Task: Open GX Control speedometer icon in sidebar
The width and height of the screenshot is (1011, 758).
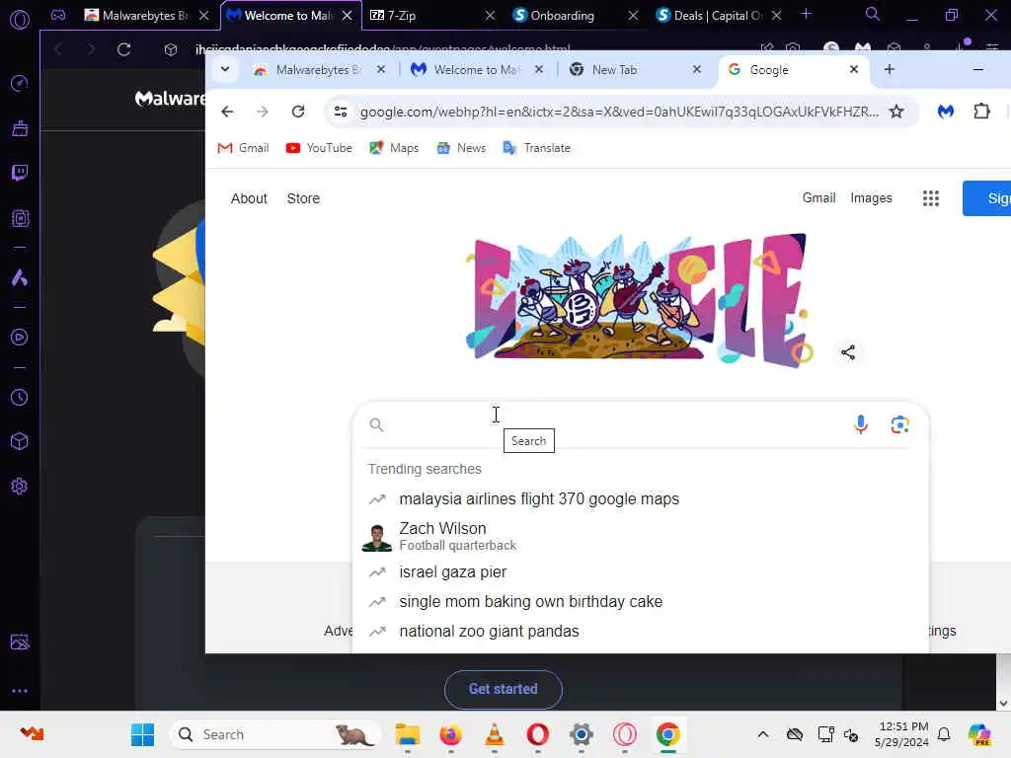Action: (x=20, y=83)
